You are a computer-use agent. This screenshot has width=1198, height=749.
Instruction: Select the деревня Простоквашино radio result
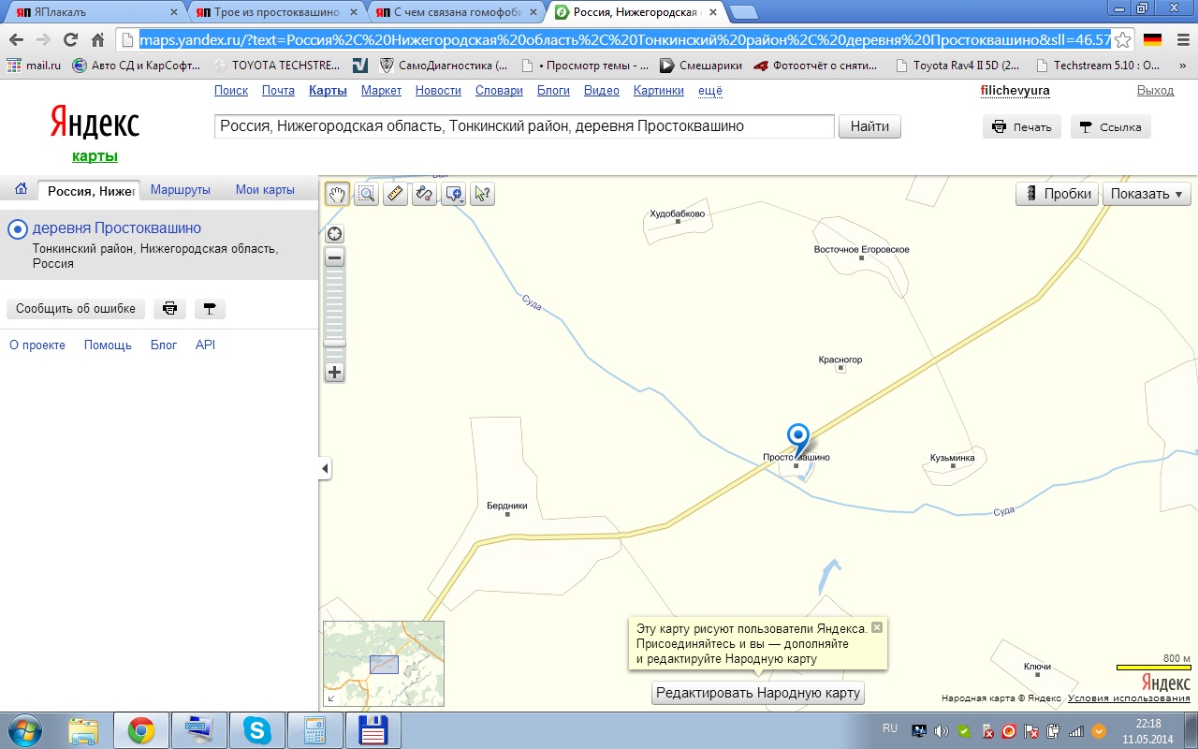pyautogui.click(x=18, y=229)
